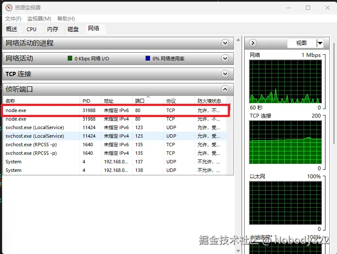This screenshot has height=254, width=337.
Task: Sort by the 名称 column header
Action: click(x=41, y=101)
